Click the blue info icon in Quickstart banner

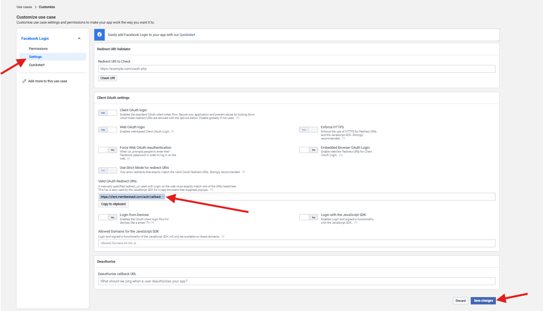pos(99,34)
